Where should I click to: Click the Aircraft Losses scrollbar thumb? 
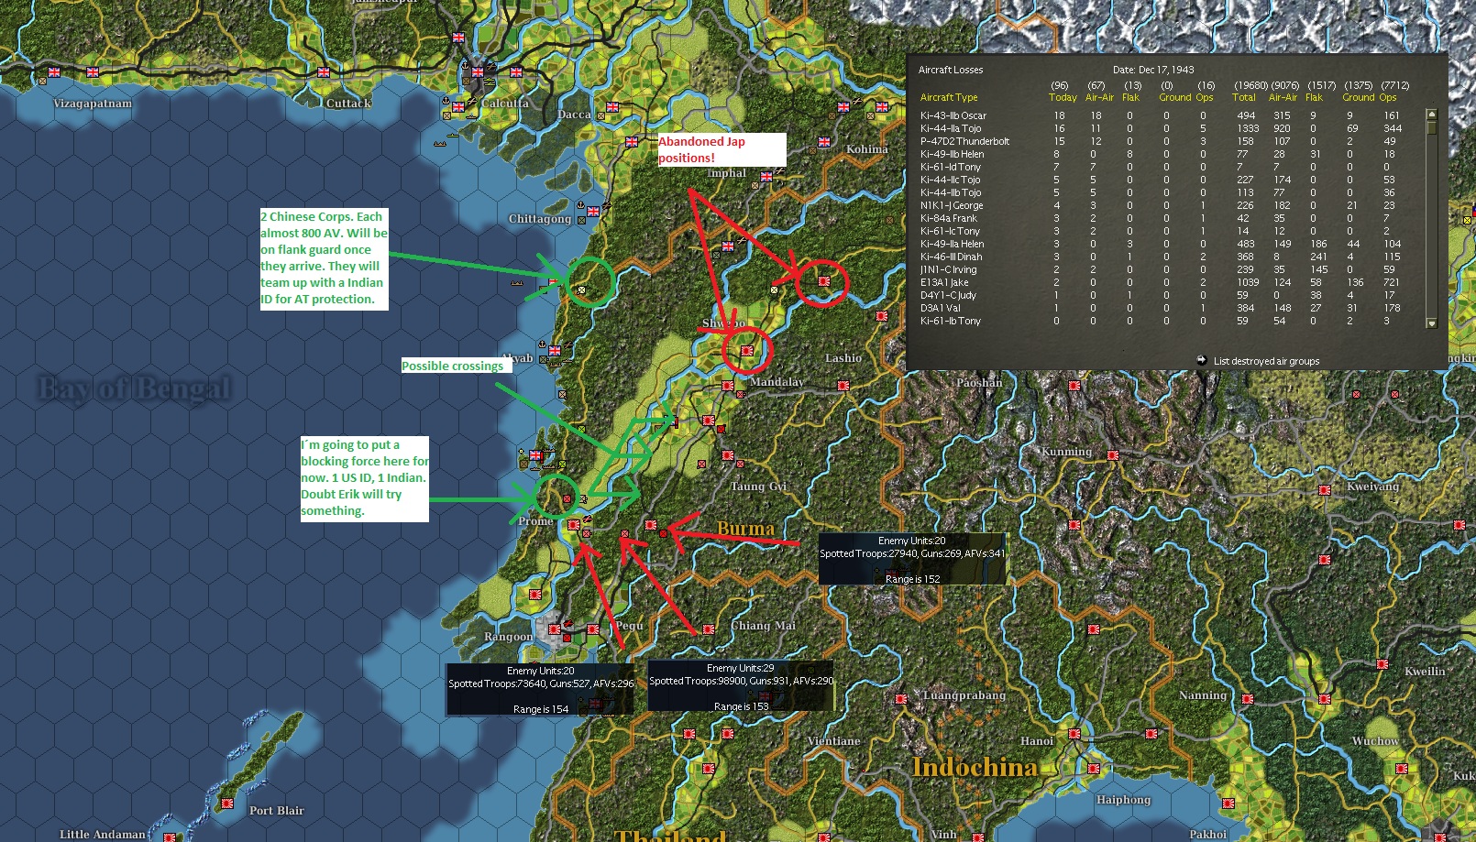(x=1431, y=128)
